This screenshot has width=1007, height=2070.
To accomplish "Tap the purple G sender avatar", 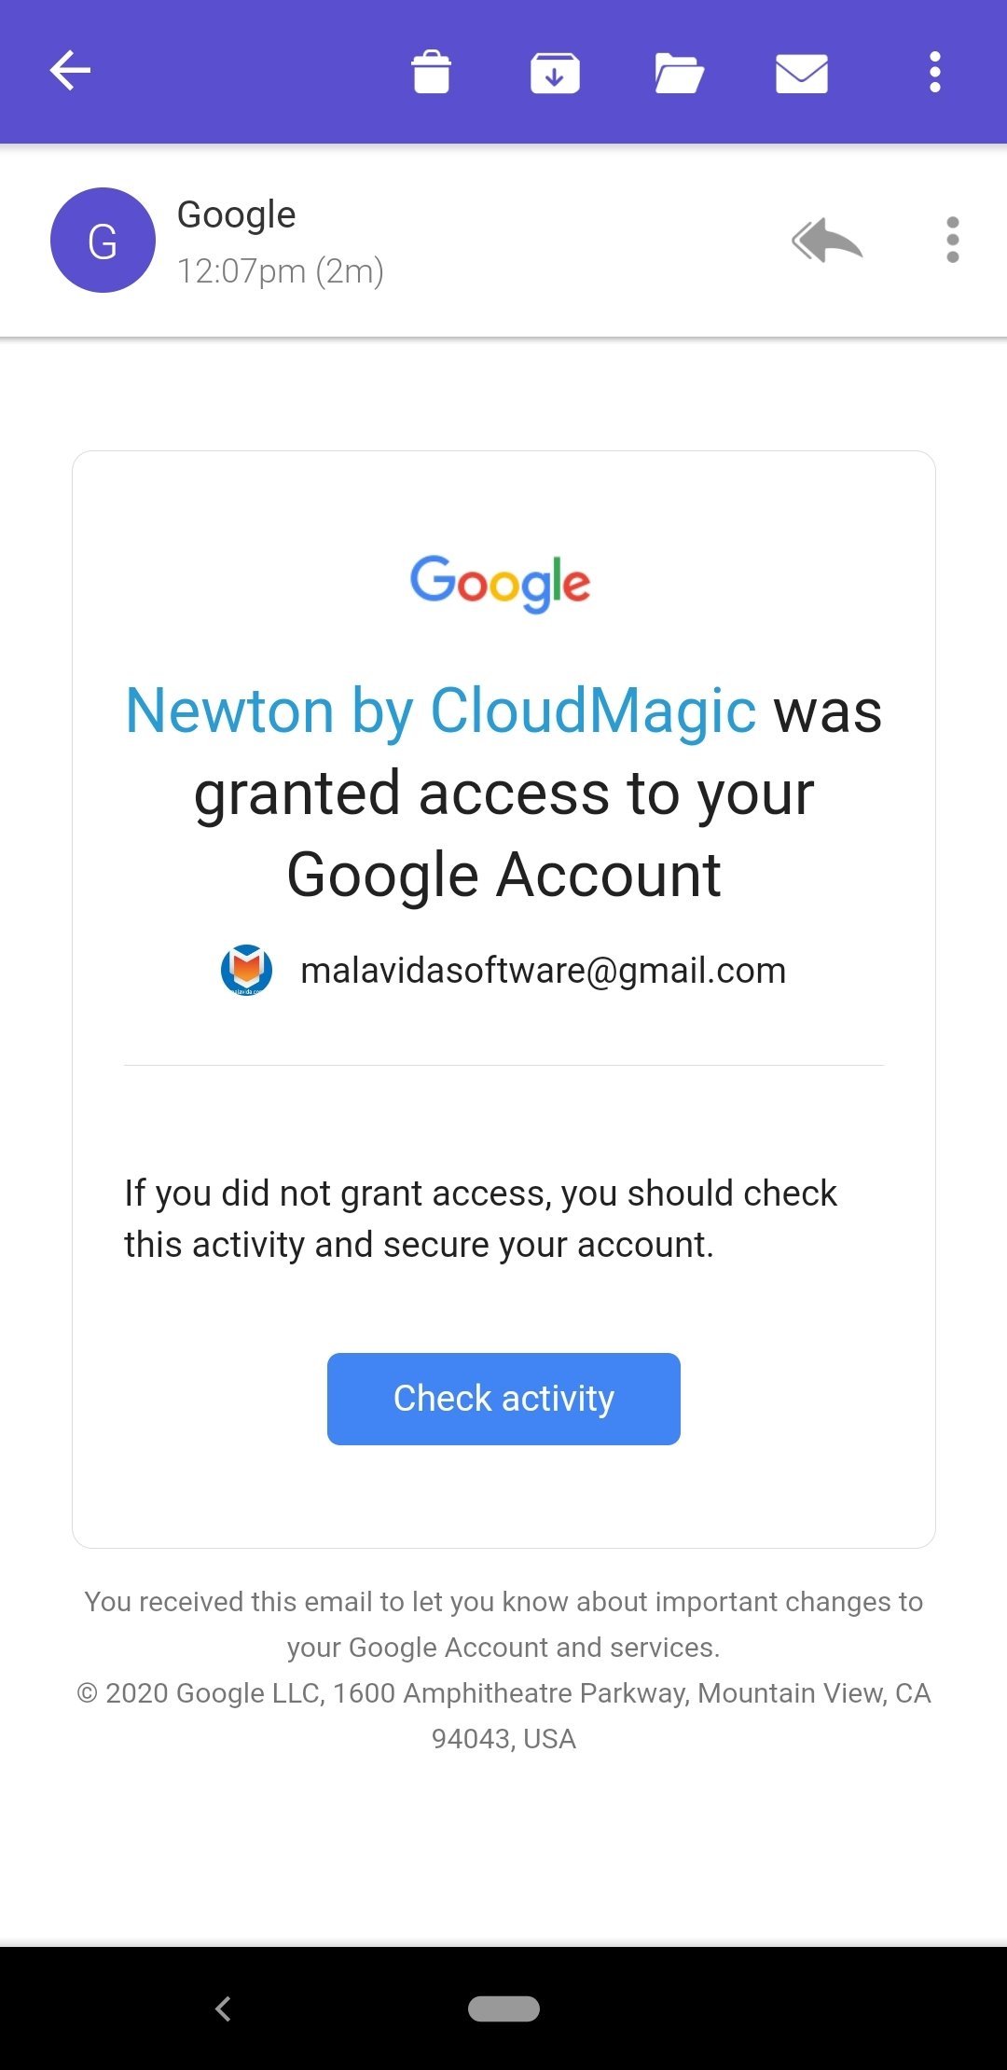I will pyautogui.click(x=103, y=241).
